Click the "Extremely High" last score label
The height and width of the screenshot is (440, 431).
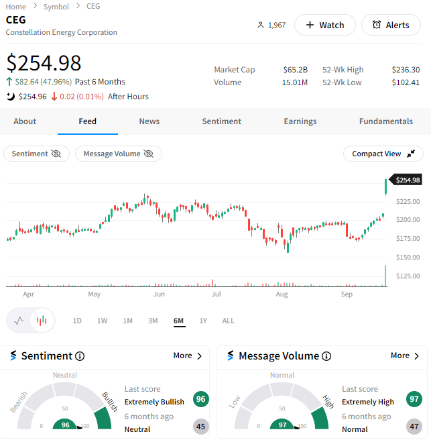coord(368,402)
